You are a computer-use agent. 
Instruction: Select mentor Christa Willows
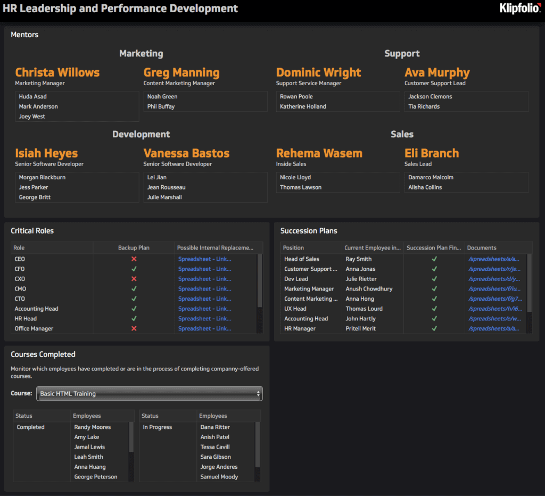pos(57,72)
